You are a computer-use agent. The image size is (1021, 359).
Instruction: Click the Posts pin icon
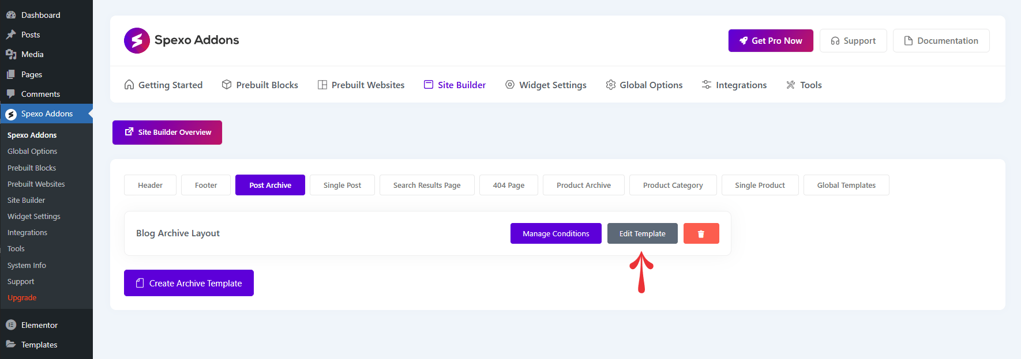click(11, 35)
